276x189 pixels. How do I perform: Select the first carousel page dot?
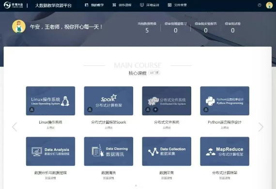tap(136, 186)
